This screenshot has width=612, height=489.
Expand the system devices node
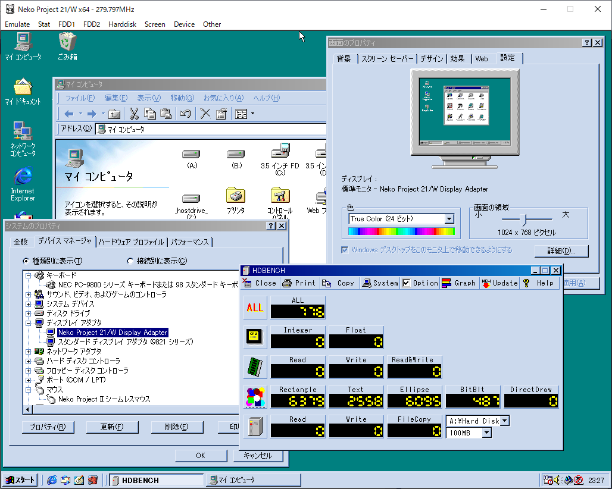point(28,304)
